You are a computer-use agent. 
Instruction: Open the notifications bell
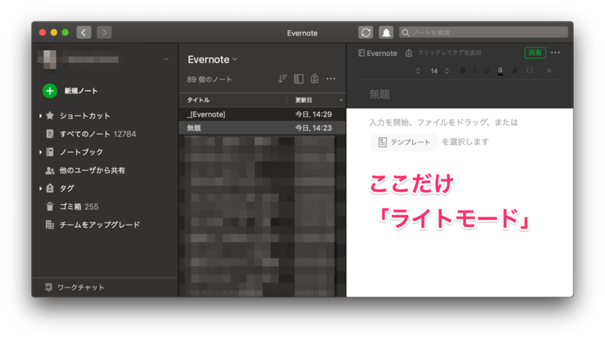pos(386,33)
